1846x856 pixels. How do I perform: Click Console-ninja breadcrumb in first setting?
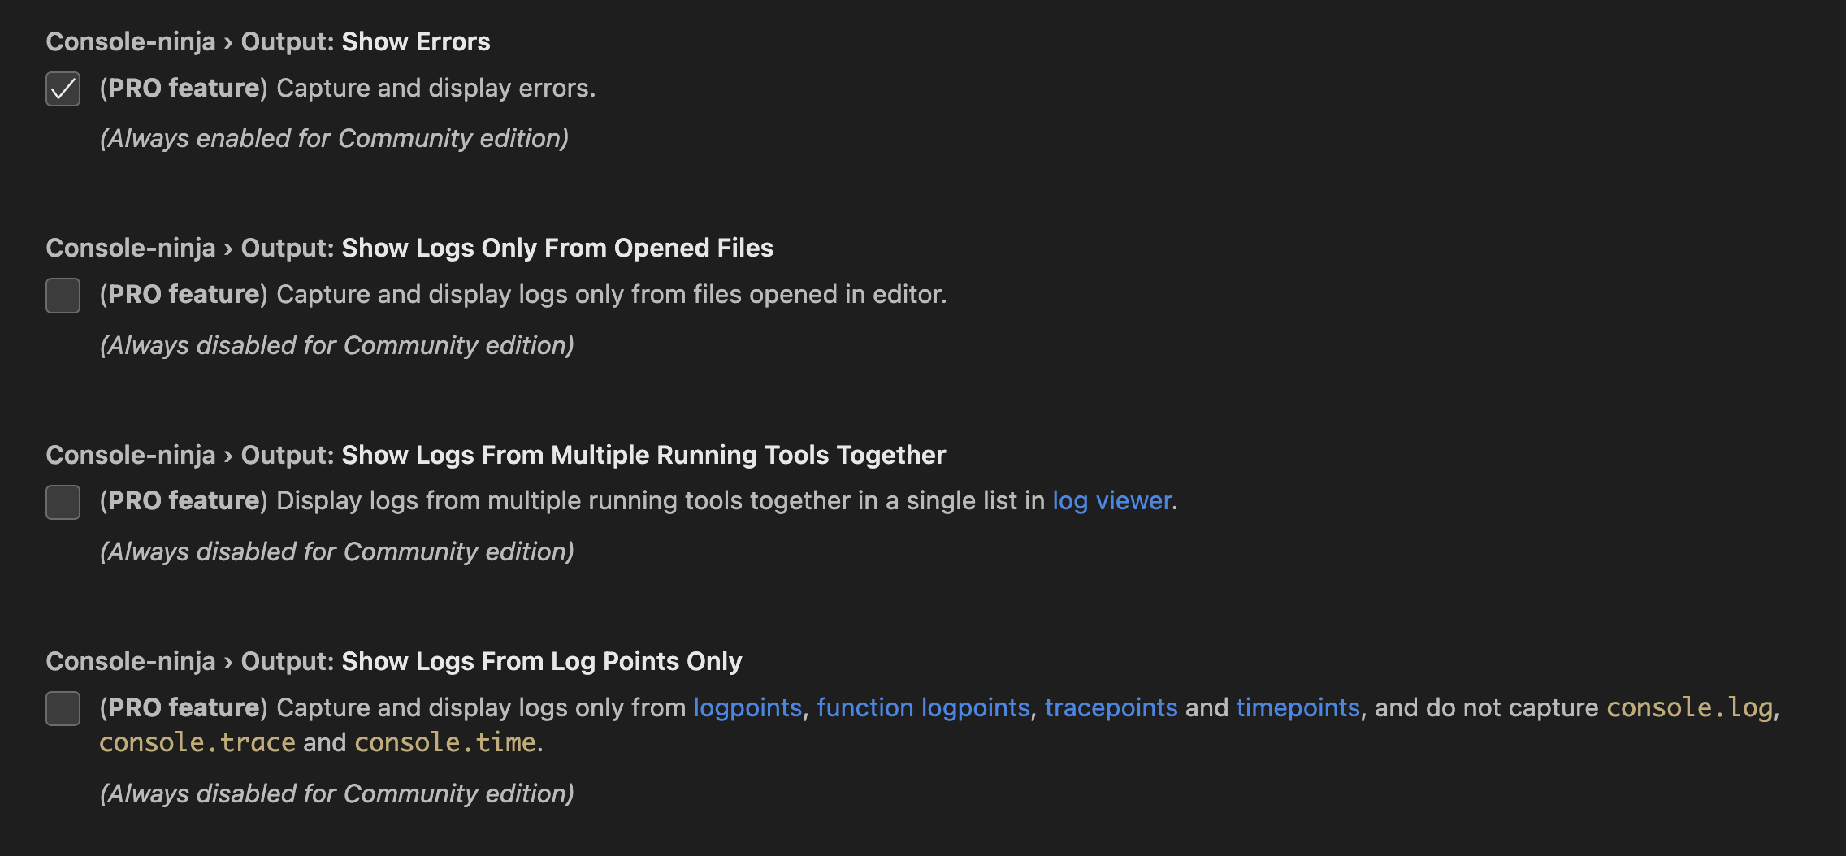tap(130, 41)
